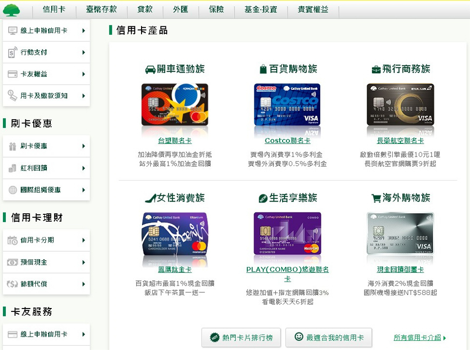Open the 保險 top navigation tab

click(x=216, y=9)
